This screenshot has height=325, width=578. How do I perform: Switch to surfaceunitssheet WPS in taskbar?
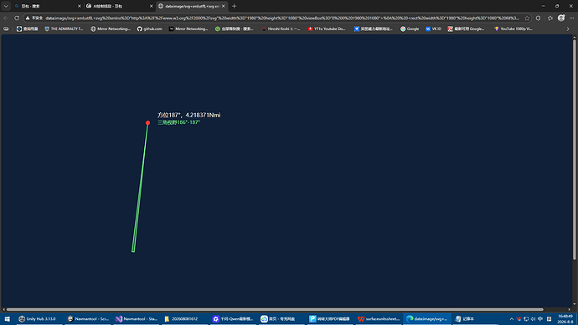(x=379, y=319)
